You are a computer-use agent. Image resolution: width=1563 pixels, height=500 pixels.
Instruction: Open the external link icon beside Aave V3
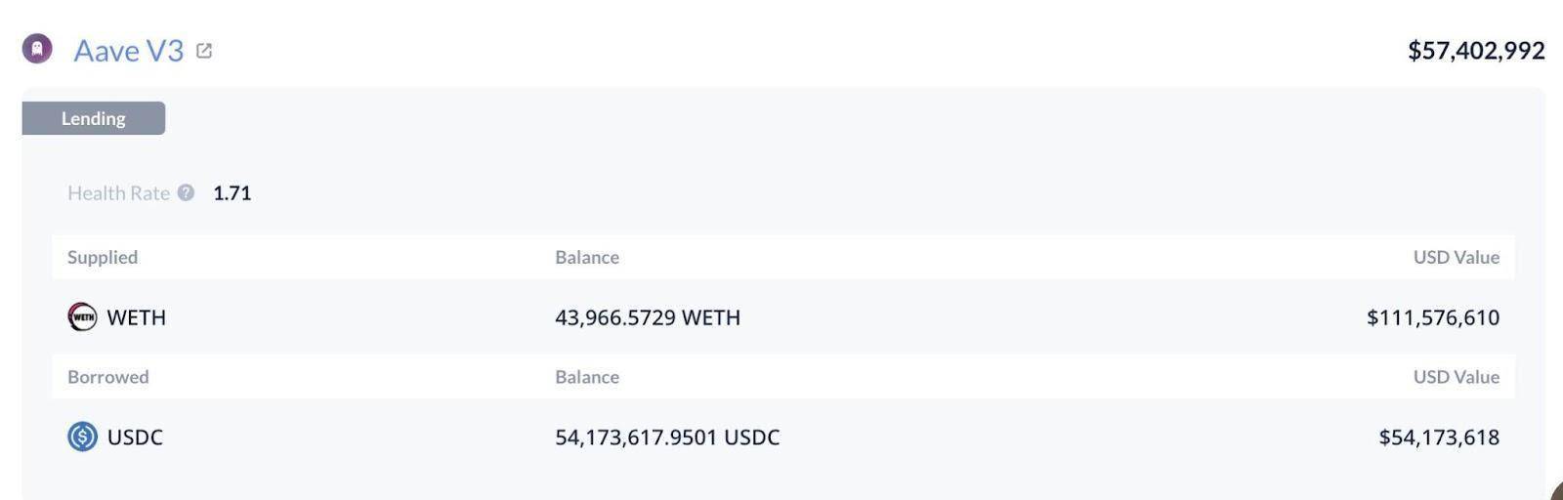click(x=204, y=51)
